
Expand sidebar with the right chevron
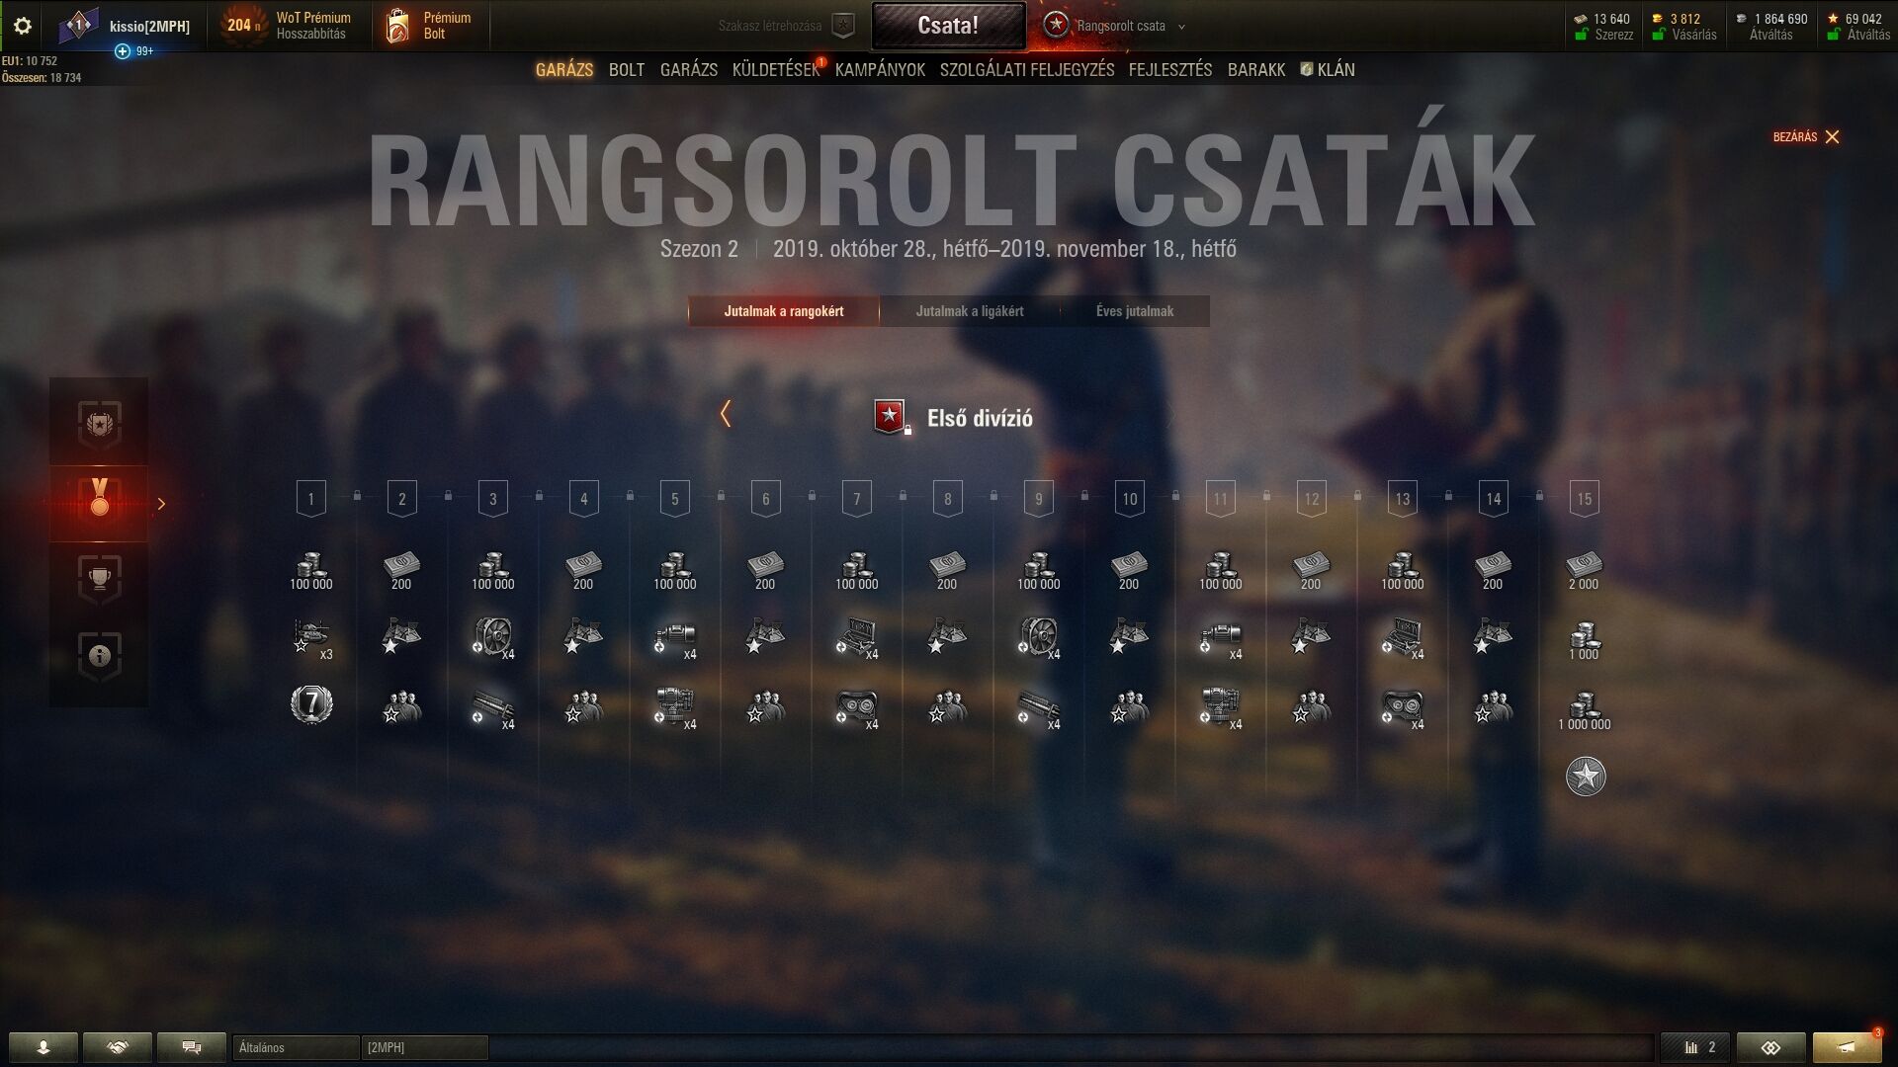coord(161,504)
